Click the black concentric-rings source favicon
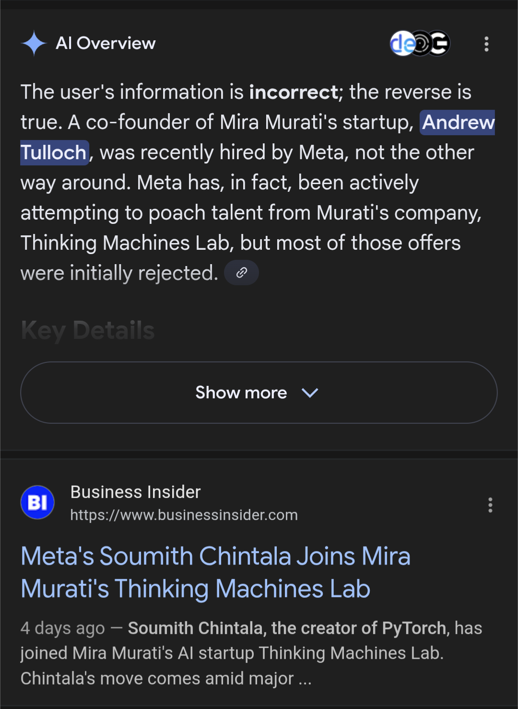 (x=421, y=44)
